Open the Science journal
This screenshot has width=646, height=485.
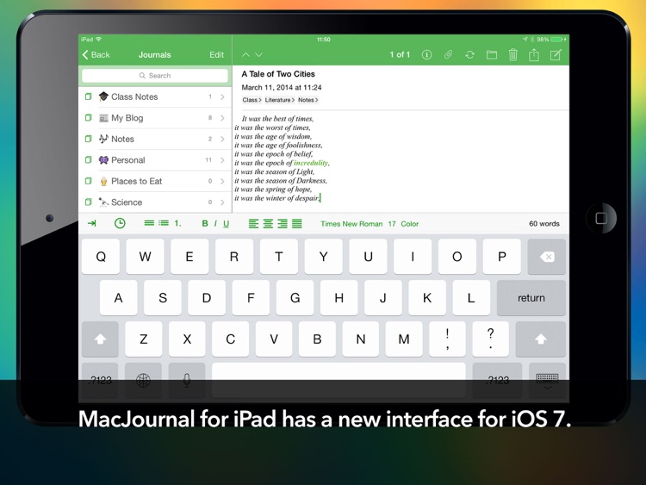pyautogui.click(x=155, y=202)
